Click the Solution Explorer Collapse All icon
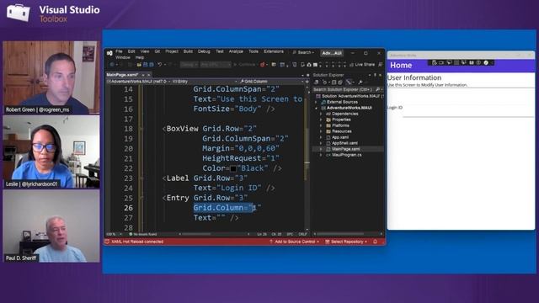 [x=334, y=82]
